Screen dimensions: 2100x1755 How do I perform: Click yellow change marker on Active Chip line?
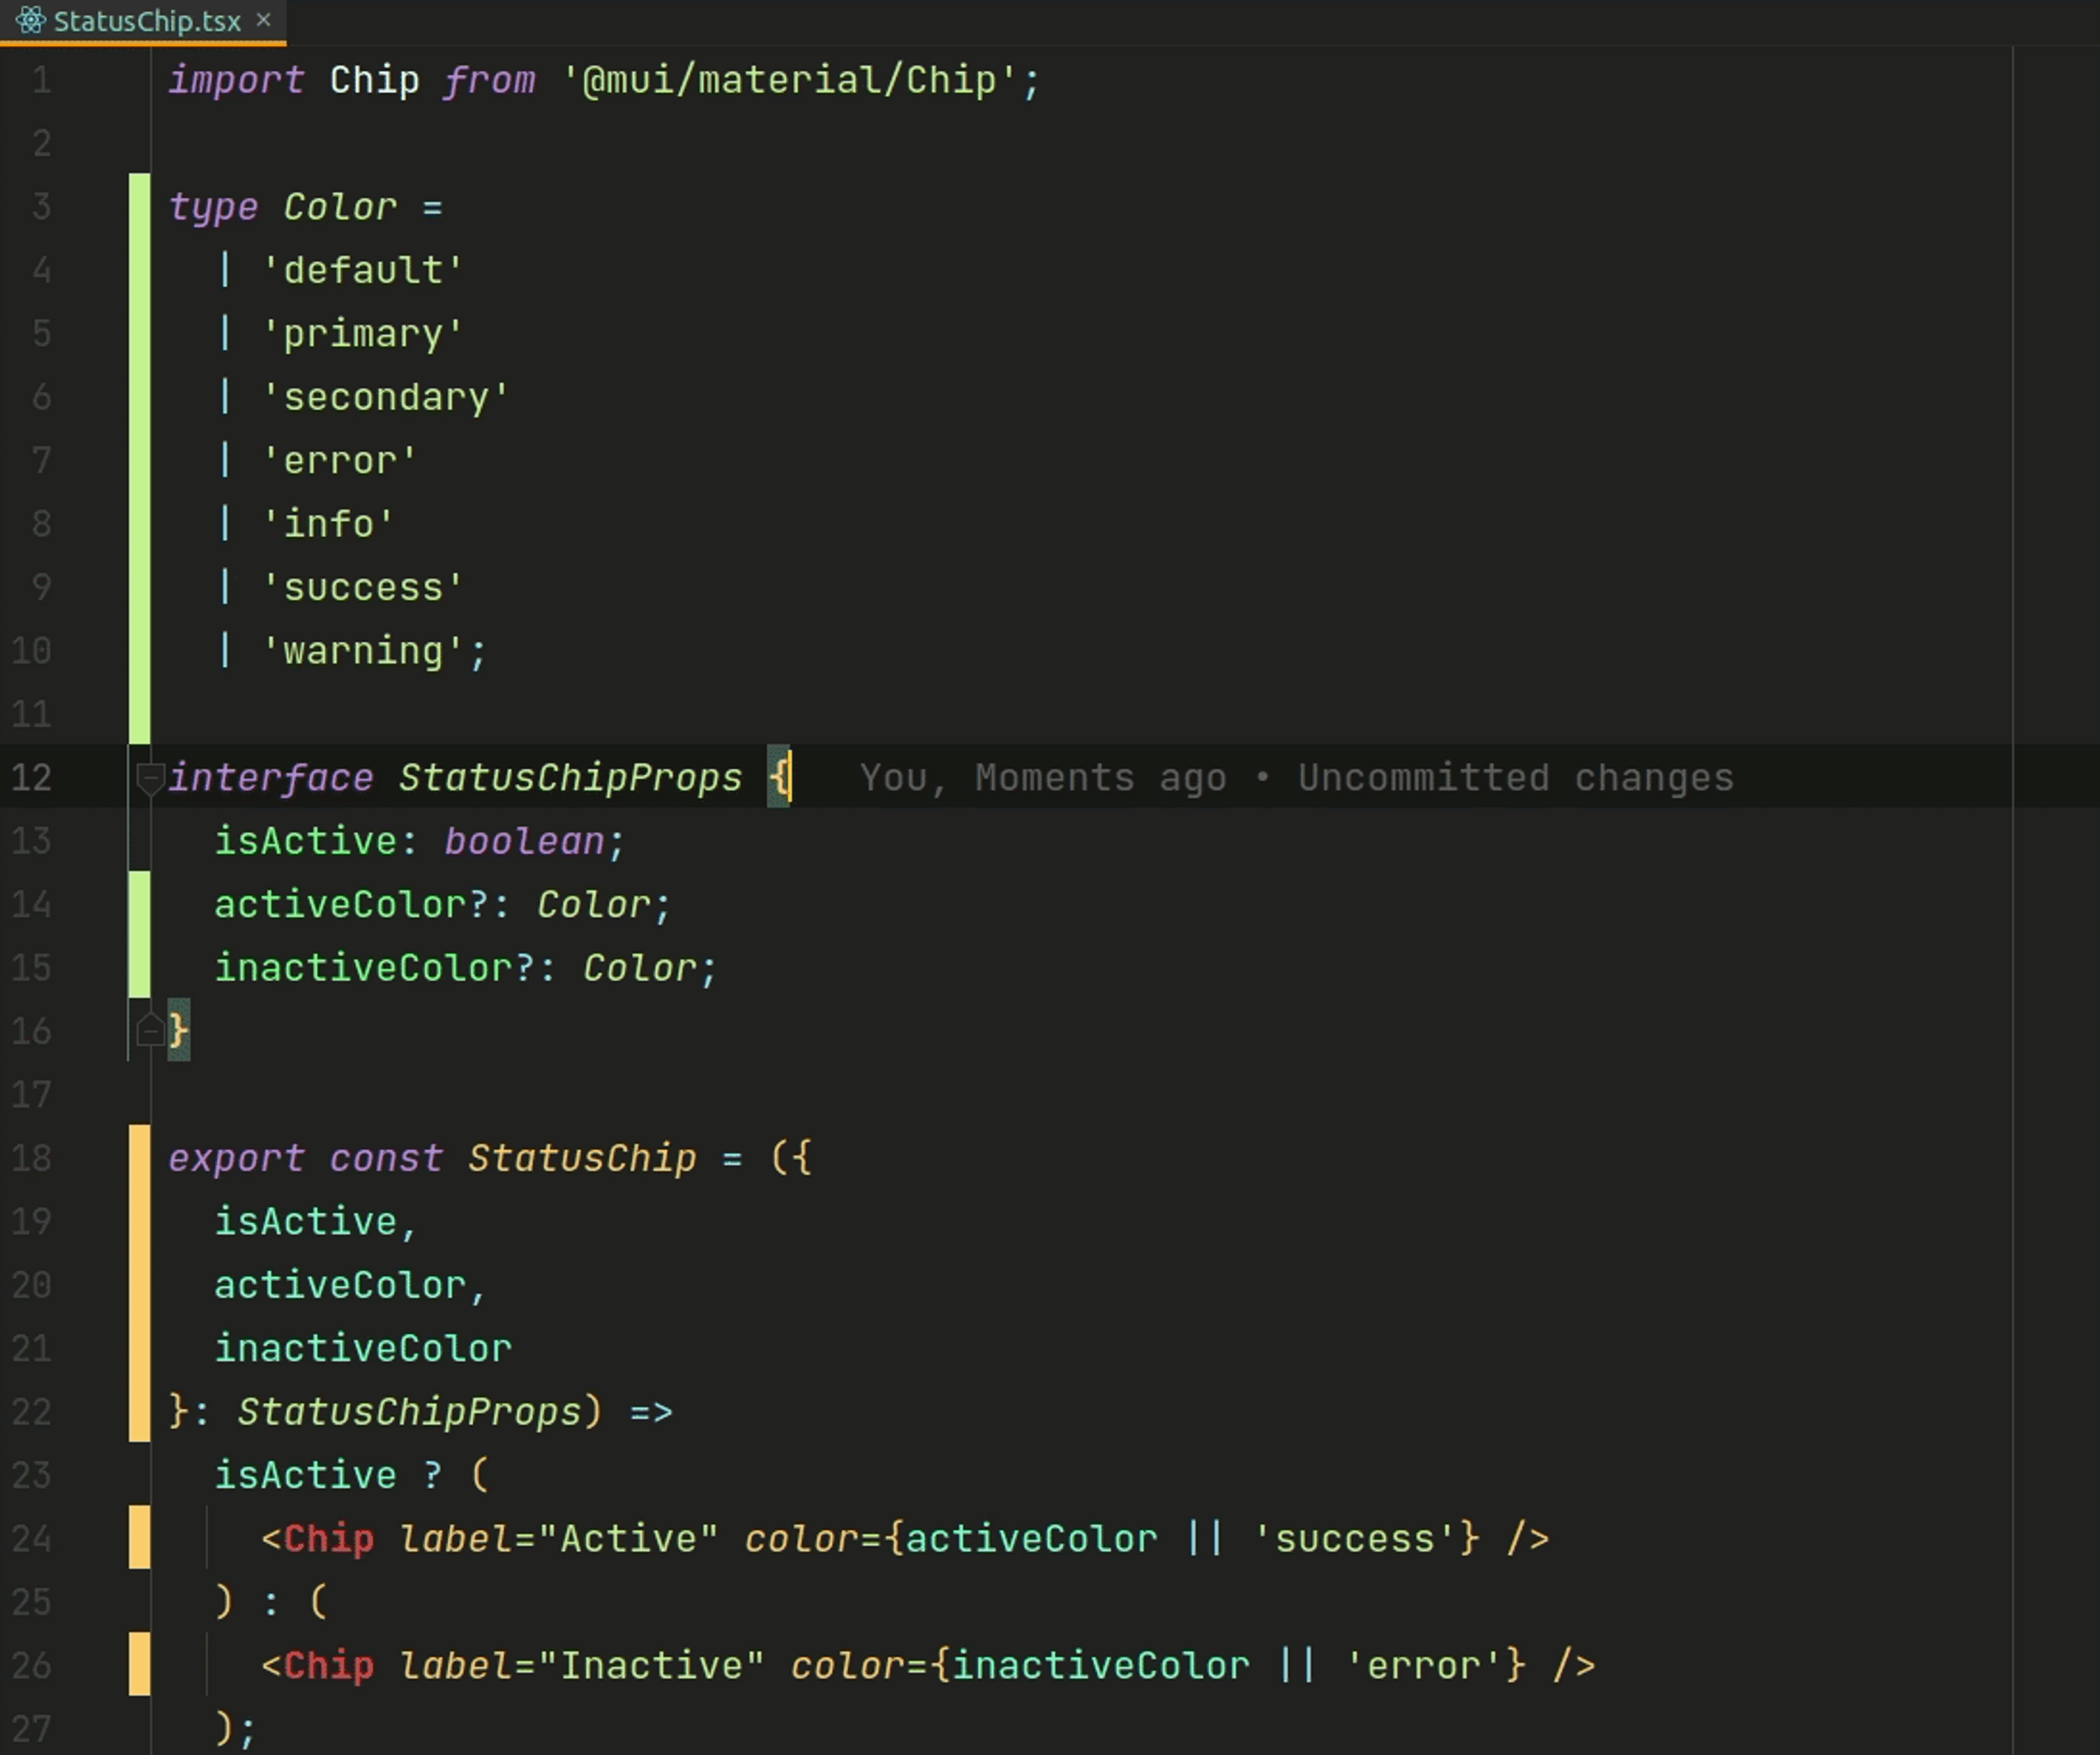click(x=139, y=1537)
